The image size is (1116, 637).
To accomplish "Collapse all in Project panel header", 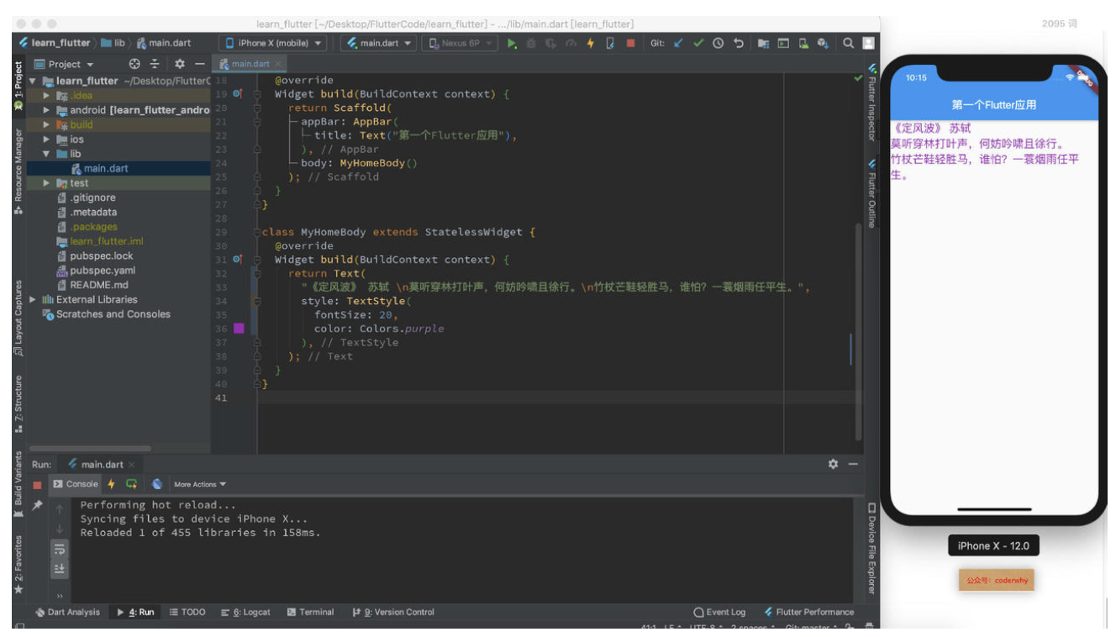I will 155,64.
